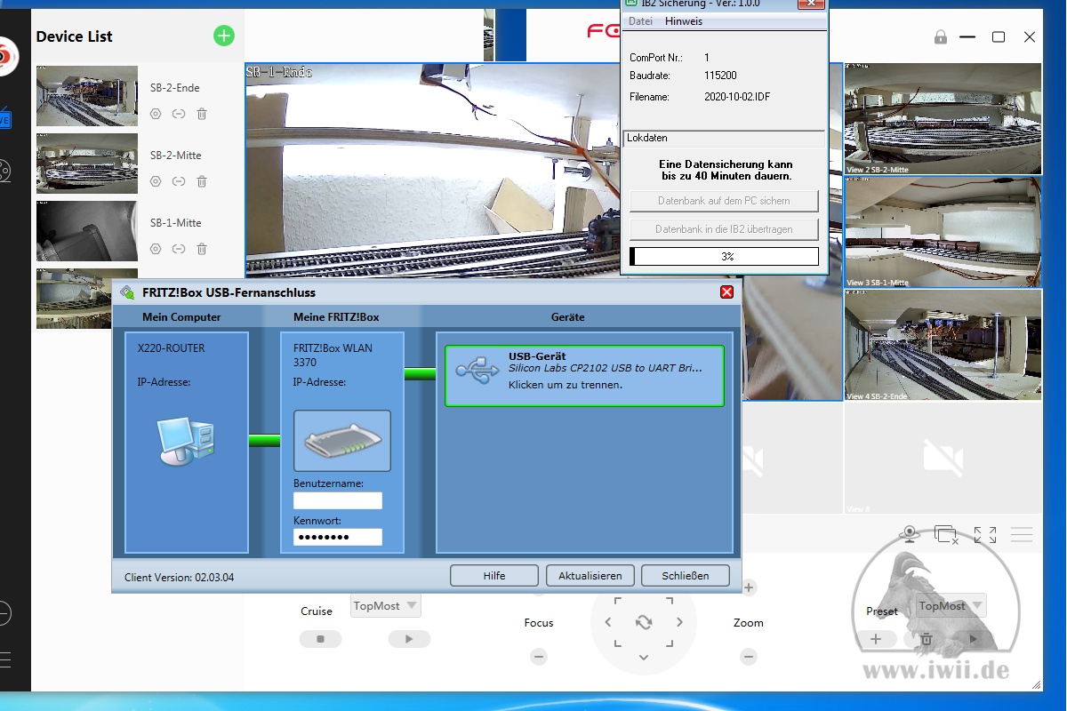Click the Baudrate value 115200
Image resolution: width=1067 pixels, height=711 pixels.
click(720, 76)
